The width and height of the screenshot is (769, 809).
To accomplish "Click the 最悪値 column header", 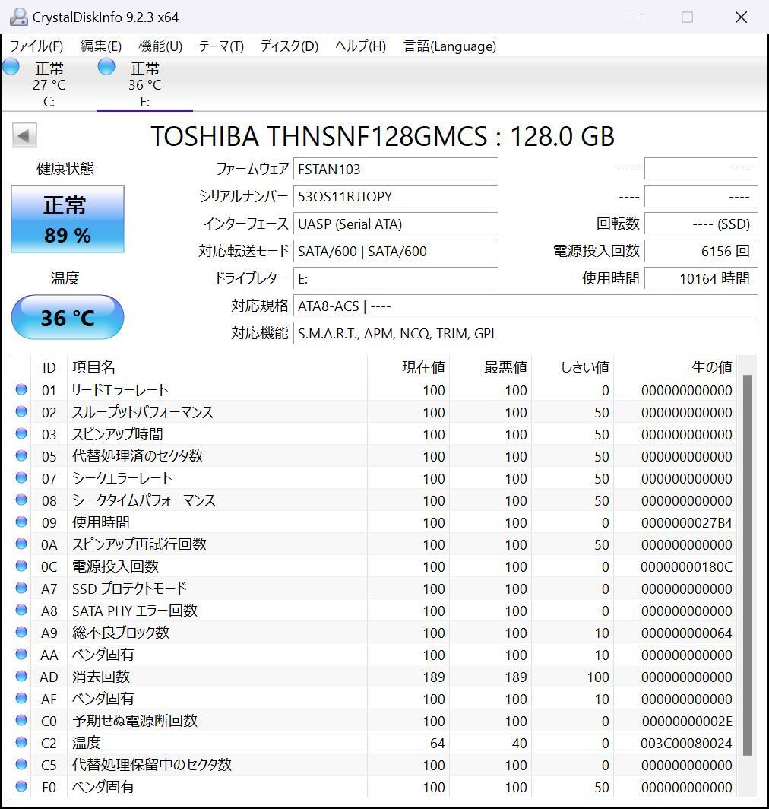I will coord(505,367).
